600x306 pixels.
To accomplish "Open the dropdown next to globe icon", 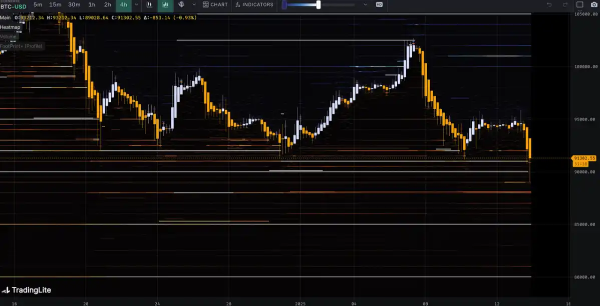I will [194, 4].
